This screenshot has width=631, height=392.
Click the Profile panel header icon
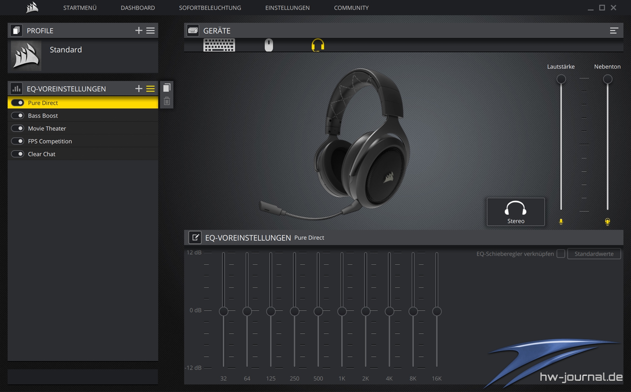[x=16, y=30]
